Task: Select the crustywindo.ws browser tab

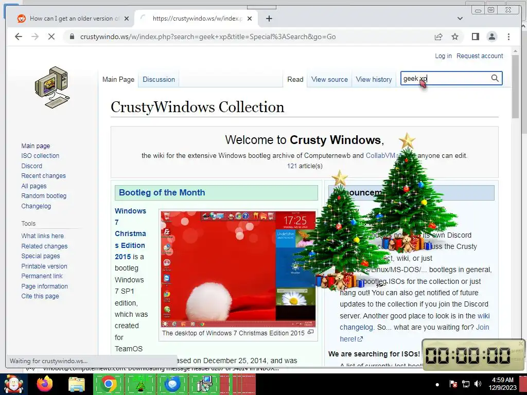Action: coord(196,19)
